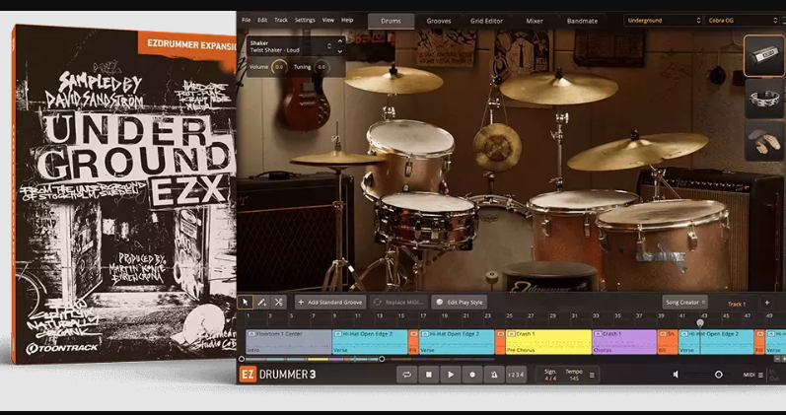Open the File menu
The height and width of the screenshot is (415, 786).
247,20
